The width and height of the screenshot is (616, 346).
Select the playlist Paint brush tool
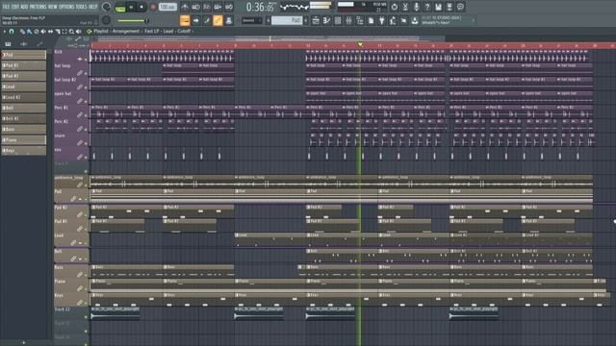29,32
